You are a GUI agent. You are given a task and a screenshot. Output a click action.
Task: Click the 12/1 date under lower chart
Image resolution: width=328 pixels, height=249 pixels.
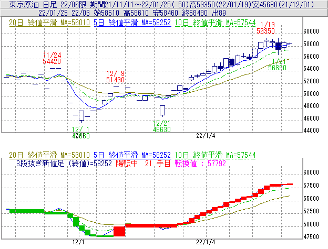coord(78,242)
